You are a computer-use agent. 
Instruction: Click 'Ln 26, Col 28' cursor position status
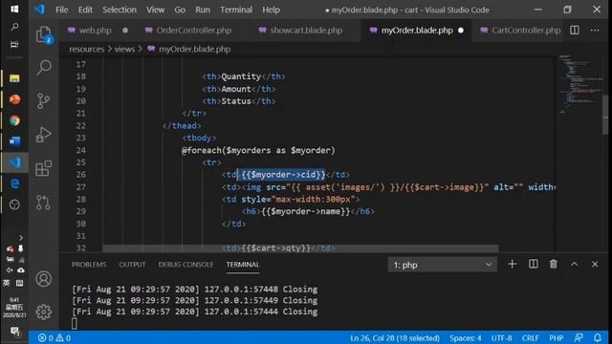[x=395, y=337]
